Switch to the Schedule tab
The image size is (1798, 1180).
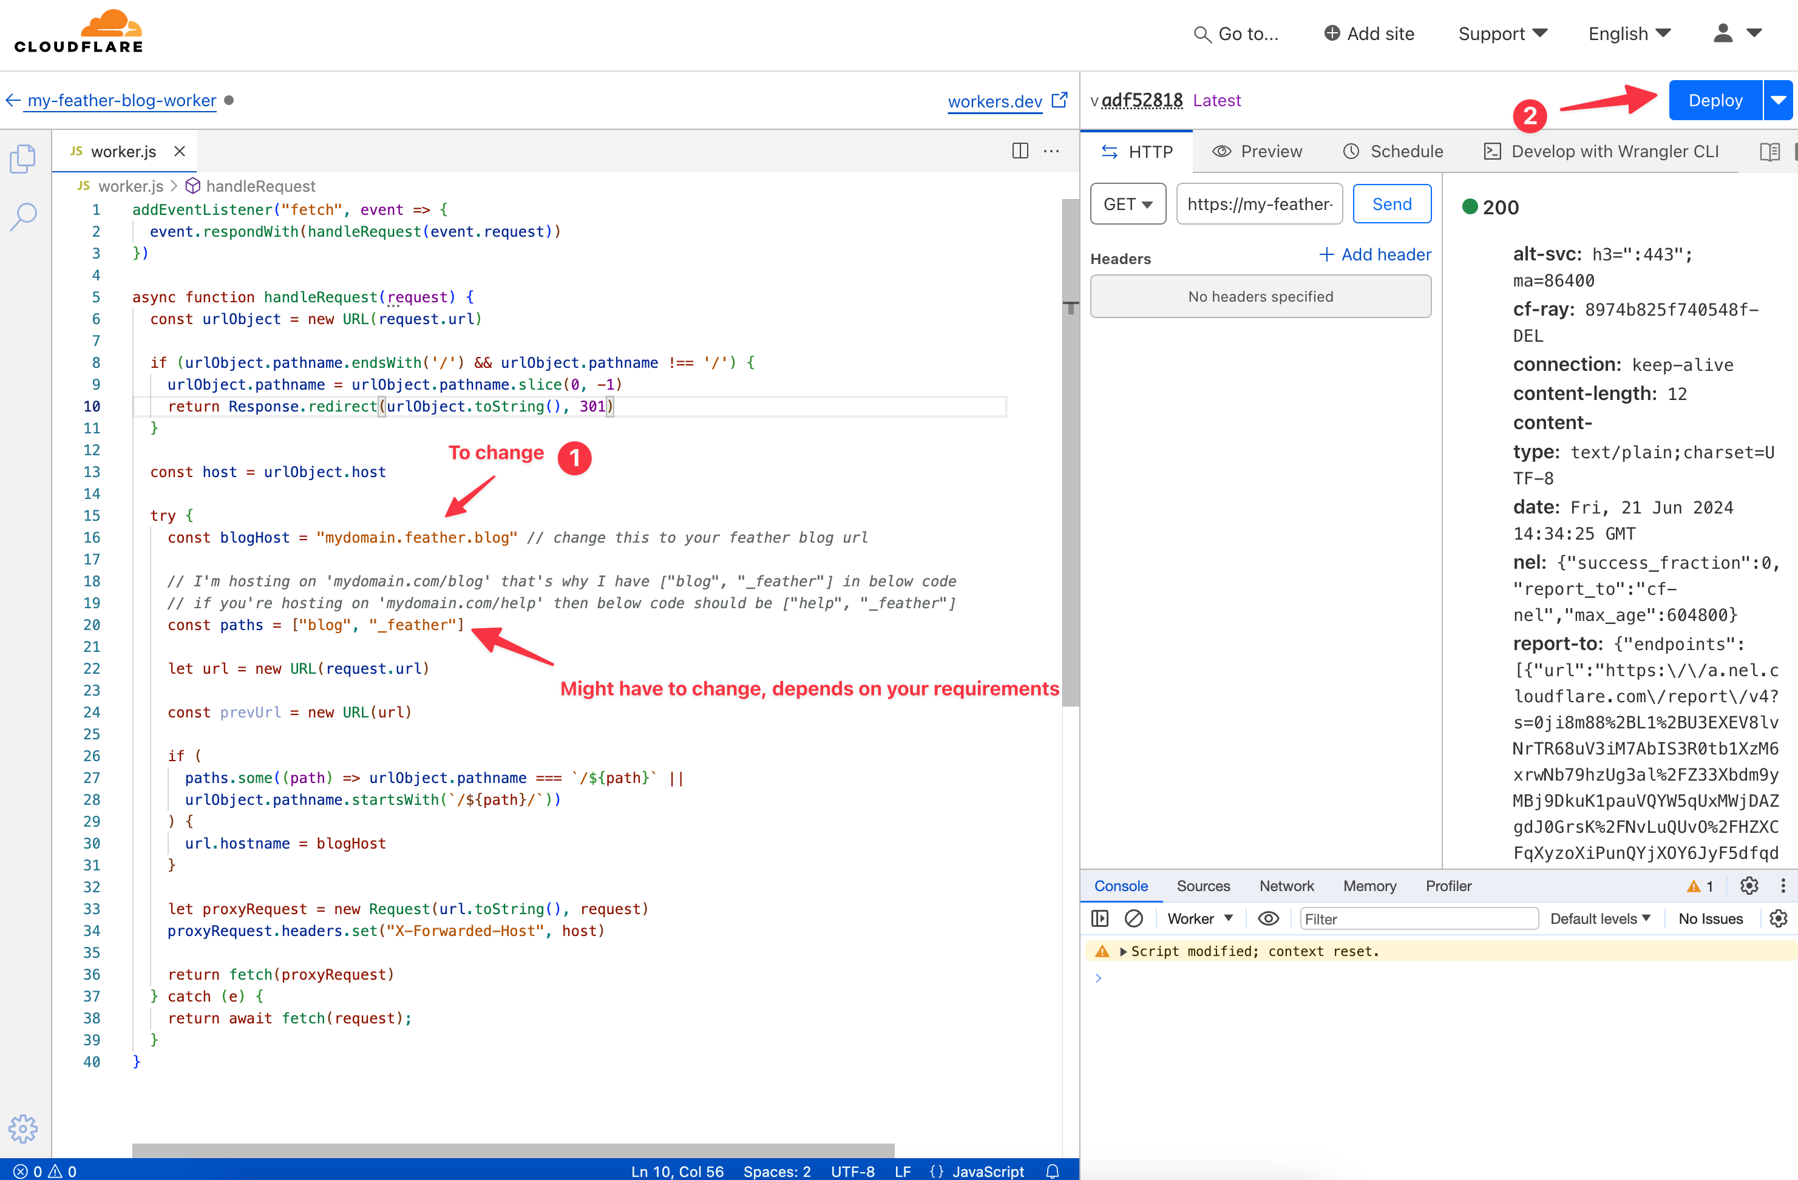(x=1393, y=152)
